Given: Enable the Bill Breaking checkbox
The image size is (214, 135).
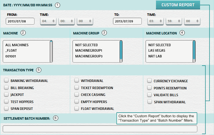Looking at the screenshot, I should (x=6, y=87).
